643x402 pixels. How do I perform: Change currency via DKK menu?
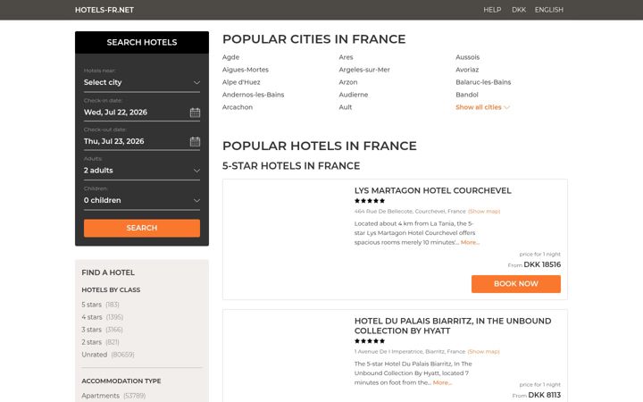click(x=519, y=10)
